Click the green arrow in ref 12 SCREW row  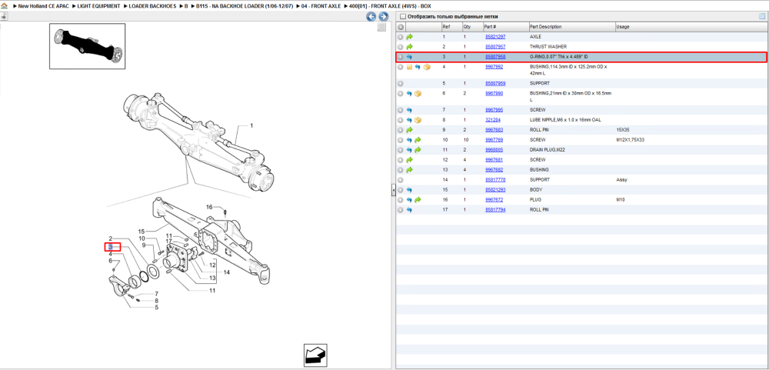410,160
